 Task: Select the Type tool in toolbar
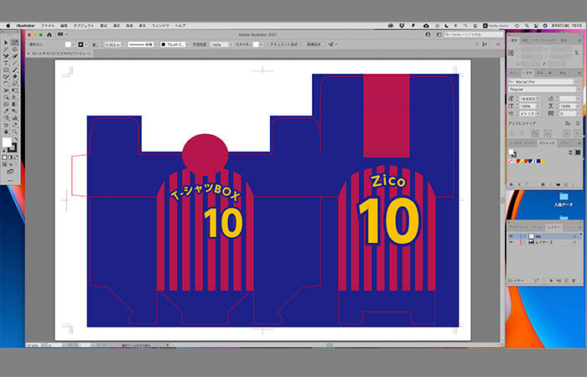(x=5, y=62)
